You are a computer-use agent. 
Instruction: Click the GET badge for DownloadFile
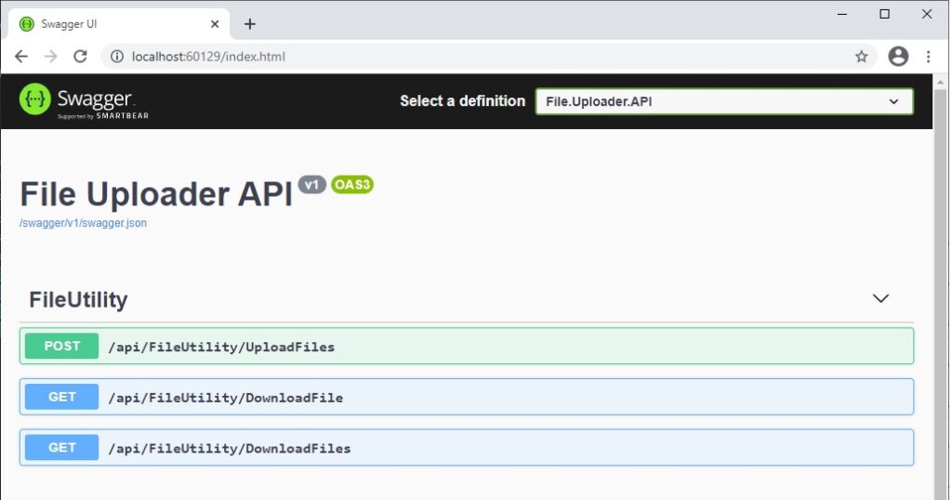(x=62, y=397)
